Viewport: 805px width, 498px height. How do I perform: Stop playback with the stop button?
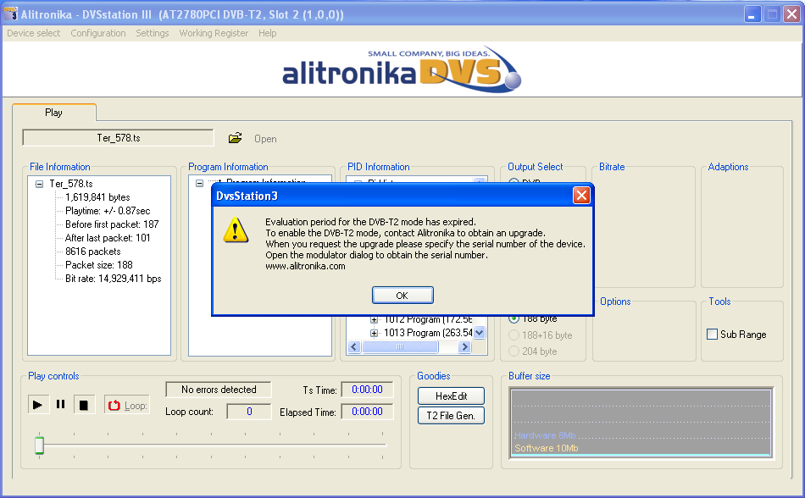coord(84,405)
